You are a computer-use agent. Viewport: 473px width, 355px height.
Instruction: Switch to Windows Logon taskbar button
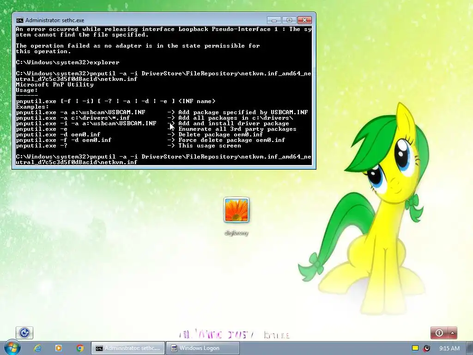(203, 348)
